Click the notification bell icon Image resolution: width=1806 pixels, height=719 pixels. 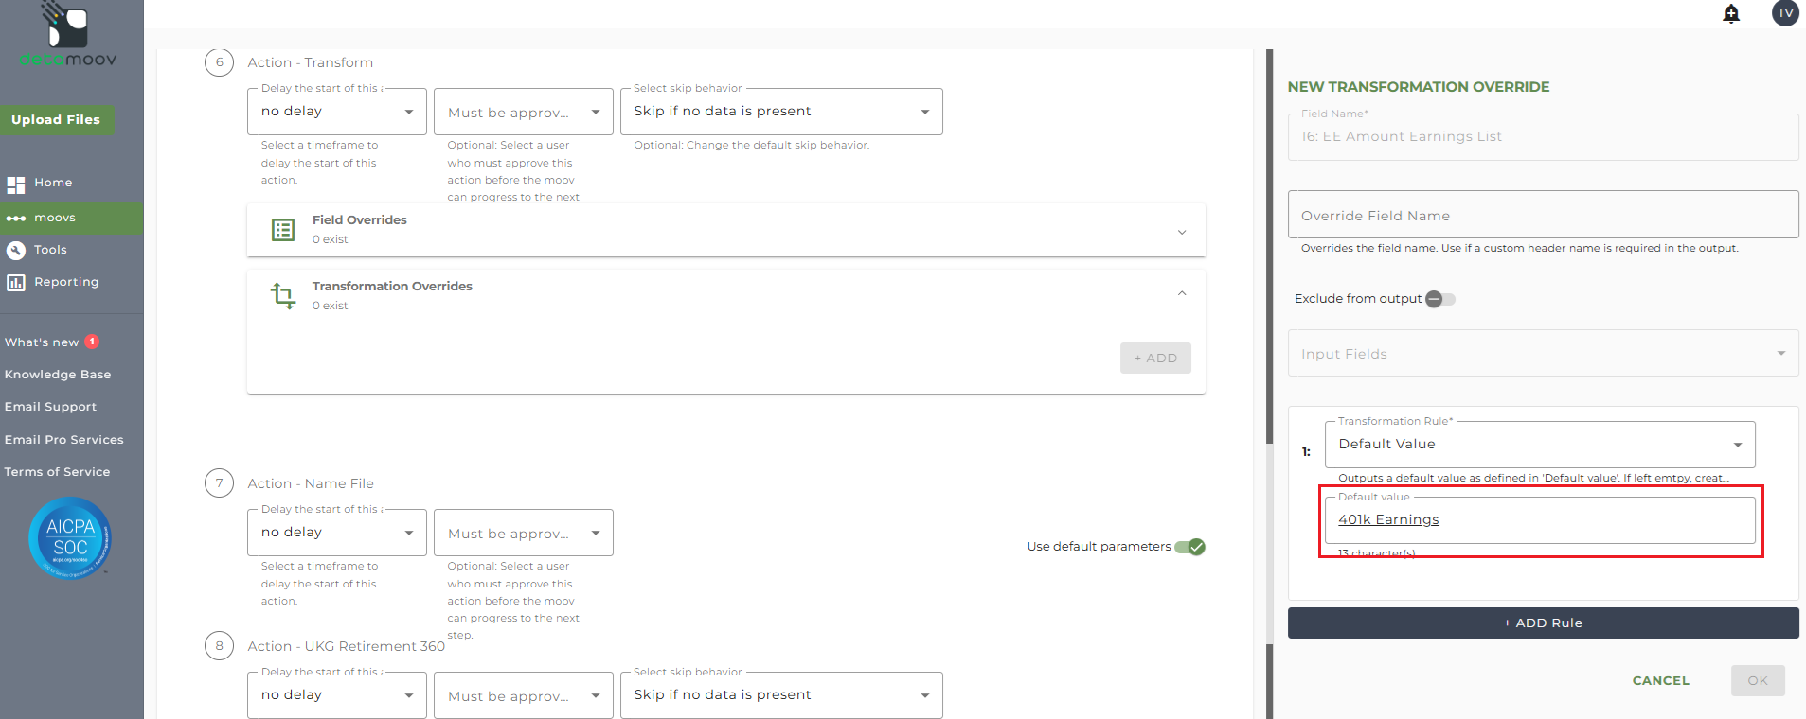pyautogui.click(x=1731, y=13)
